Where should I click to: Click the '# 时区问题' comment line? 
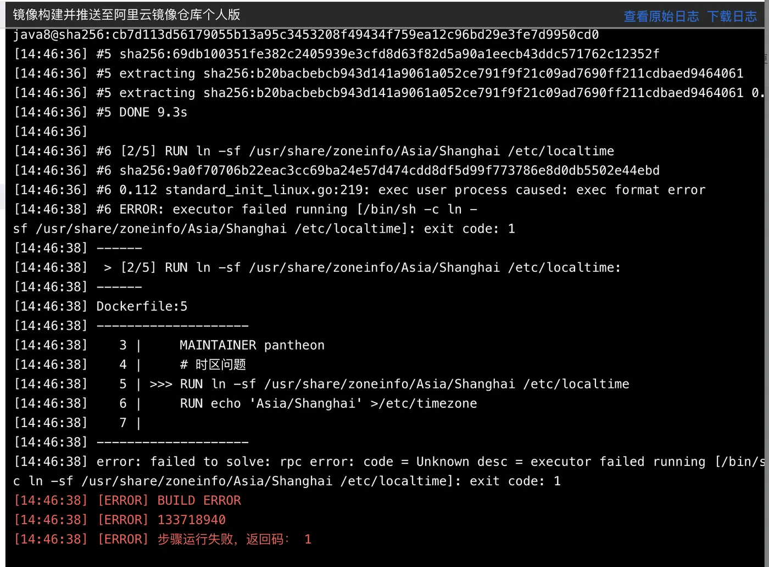[x=130, y=364]
